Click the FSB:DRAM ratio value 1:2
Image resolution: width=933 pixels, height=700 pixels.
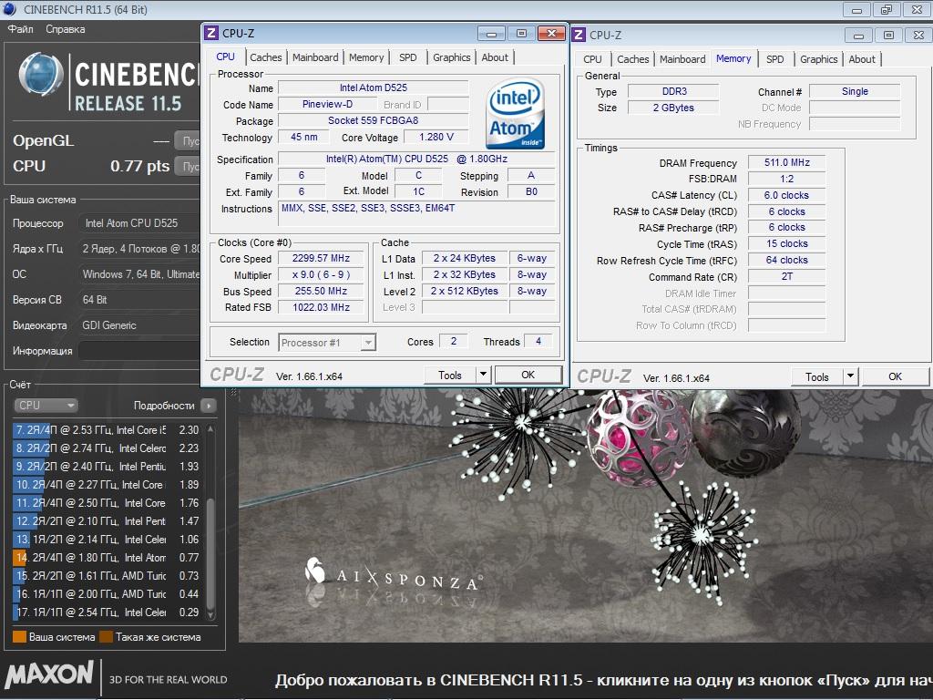(786, 179)
